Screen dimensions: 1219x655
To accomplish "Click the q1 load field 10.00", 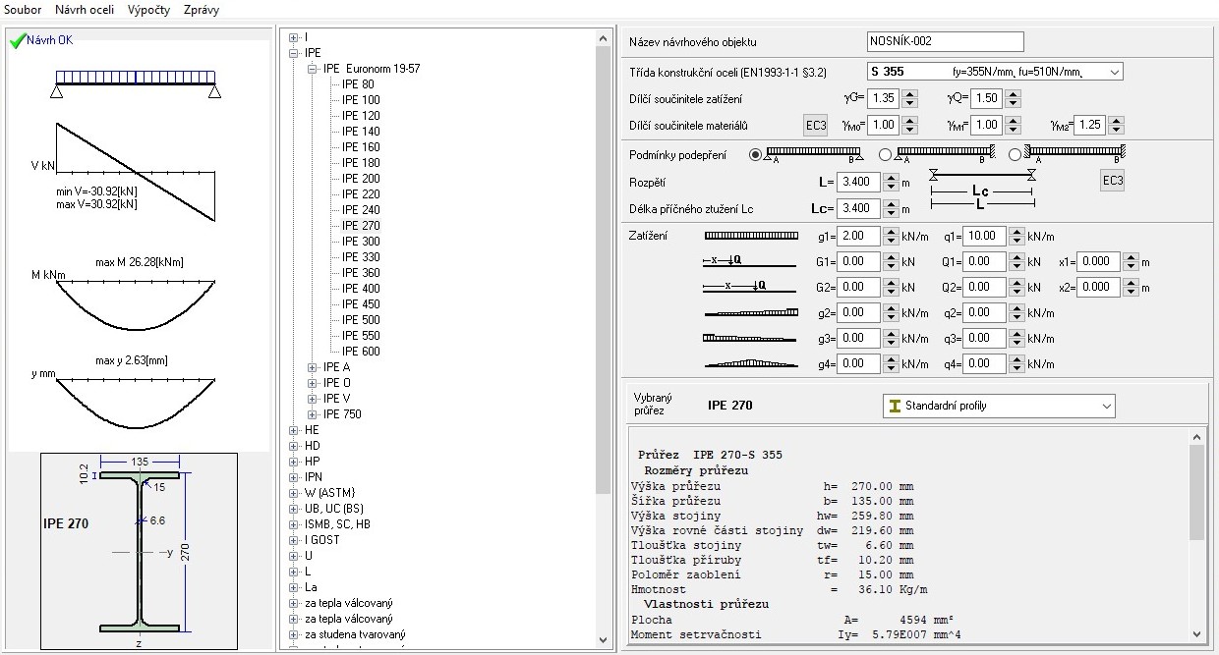I will pyautogui.click(x=986, y=236).
